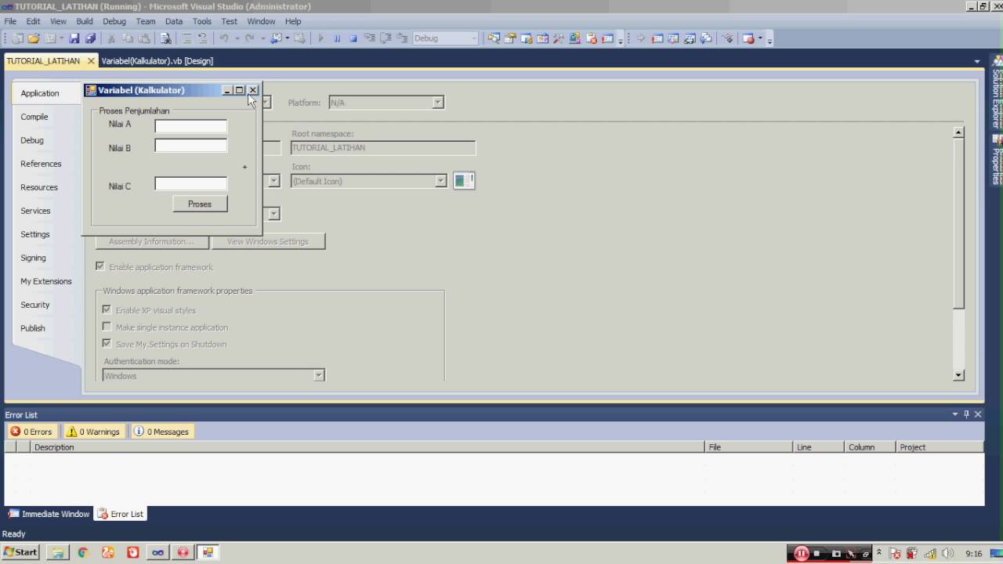The width and height of the screenshot is (1003, 564).
Task: Toggle the 0 Warnings filter
Action: tap(93, 432)
